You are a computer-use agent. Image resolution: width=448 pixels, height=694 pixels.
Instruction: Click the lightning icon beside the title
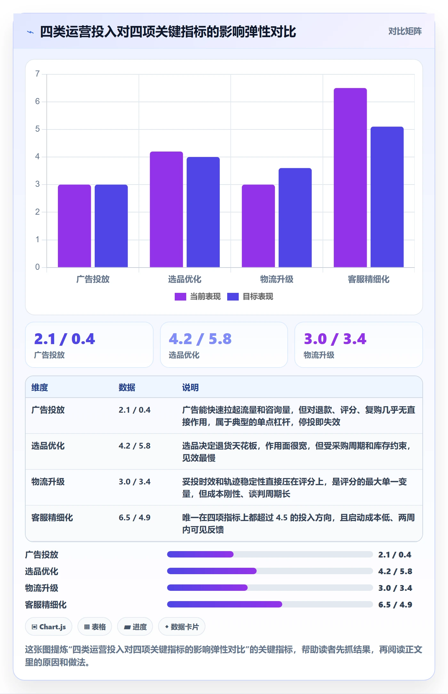coord(30,32)
